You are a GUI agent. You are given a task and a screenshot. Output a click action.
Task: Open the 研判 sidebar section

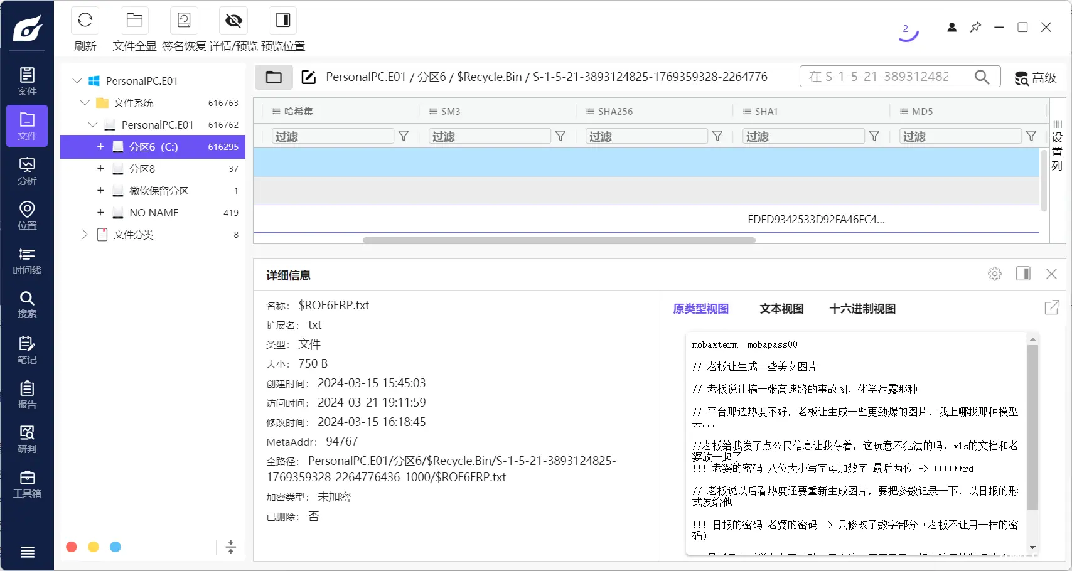pos(27,439)
